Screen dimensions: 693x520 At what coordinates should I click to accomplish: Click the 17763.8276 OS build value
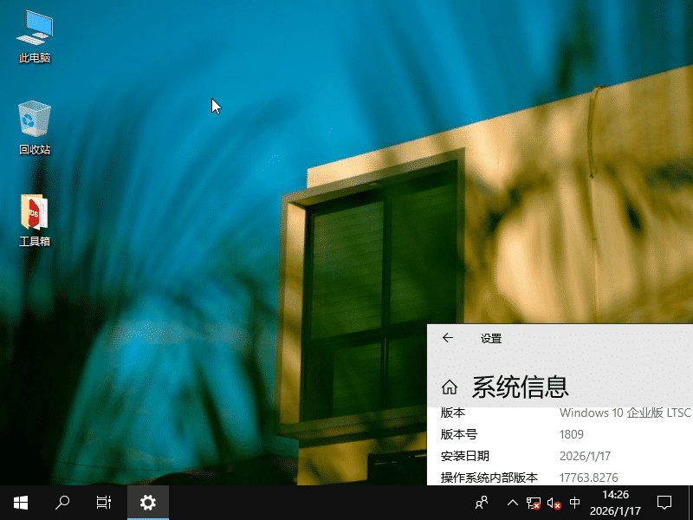(x=589, y=478)
